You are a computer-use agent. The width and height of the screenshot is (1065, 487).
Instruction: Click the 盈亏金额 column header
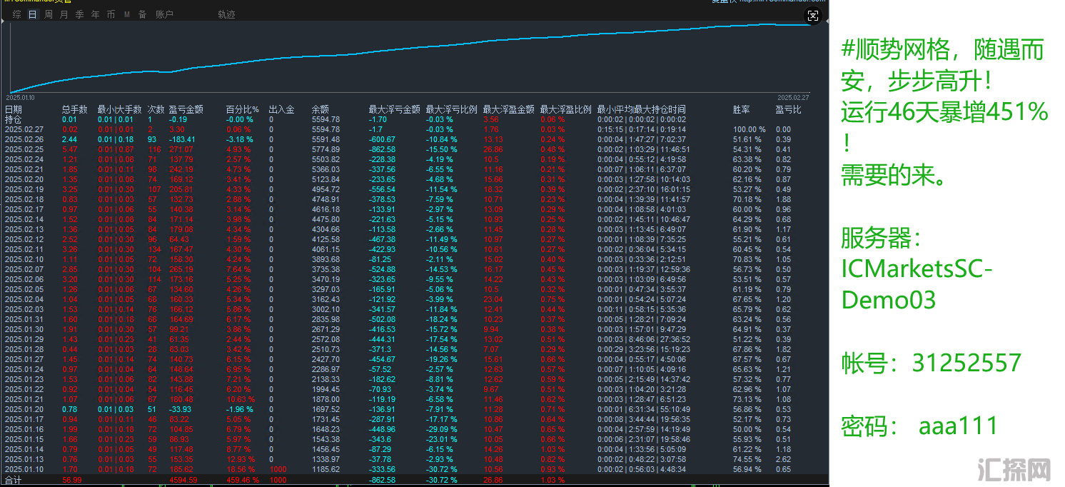[x=186, y=110]
